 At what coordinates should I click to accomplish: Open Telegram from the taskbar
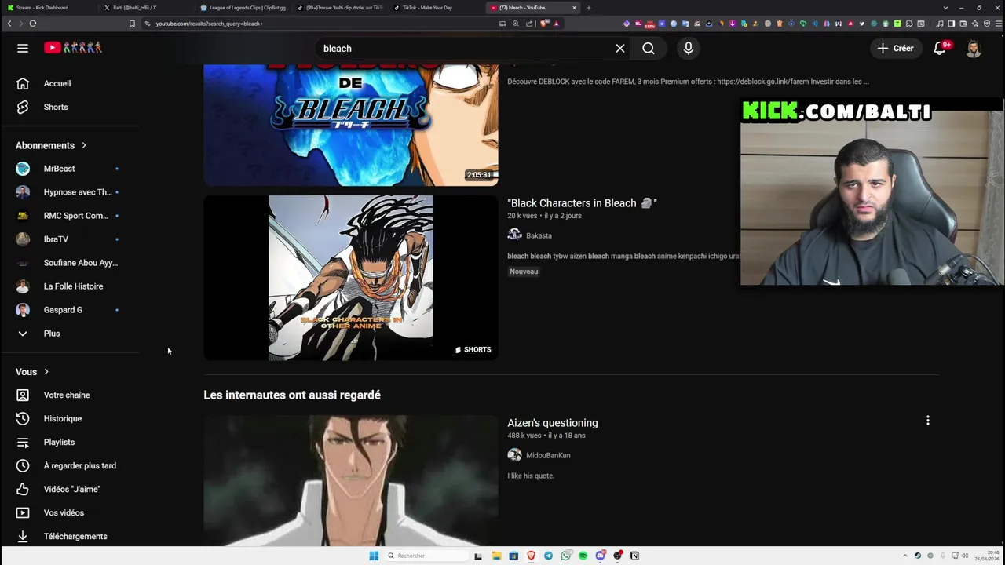tap(548, 556)
